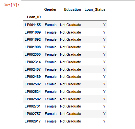Select row index LP002489
The width and height of the screenshot is (135, 129).
[33, 77]
